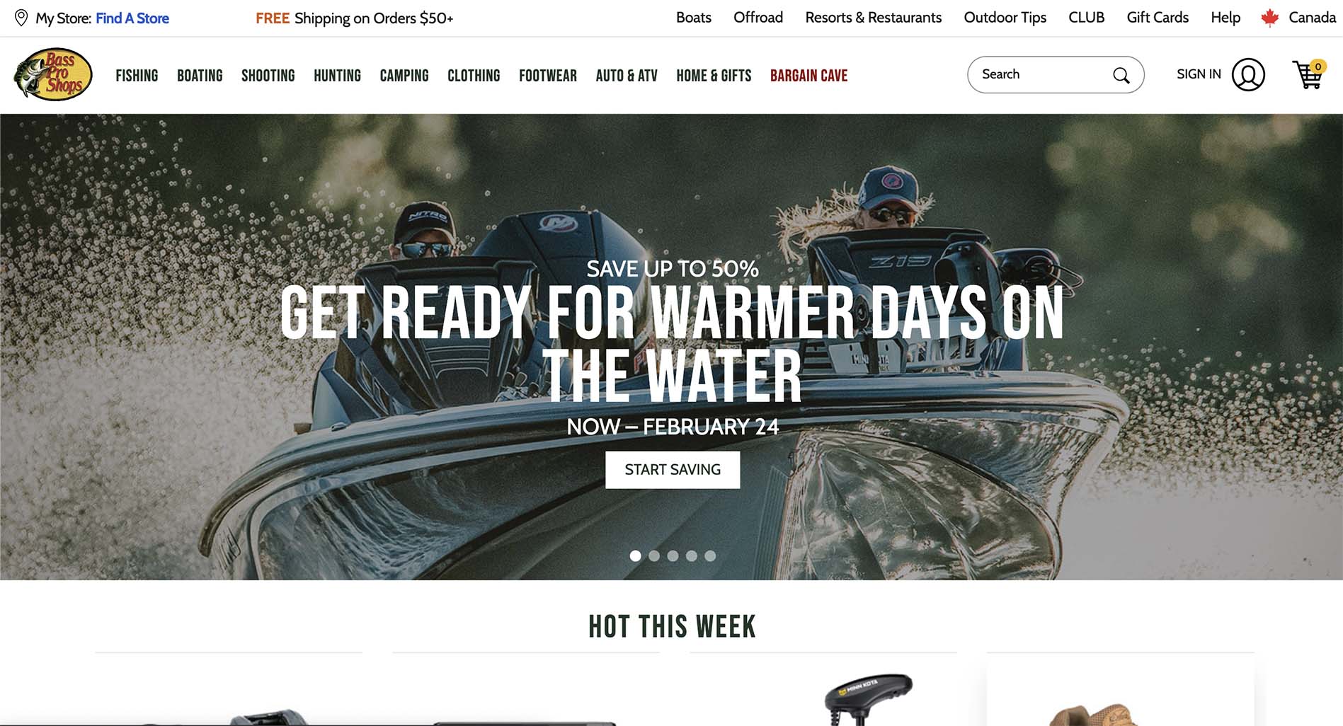1343x726 pixels.
Task: Open the Hunting category menu
Action: pos(337,75)
